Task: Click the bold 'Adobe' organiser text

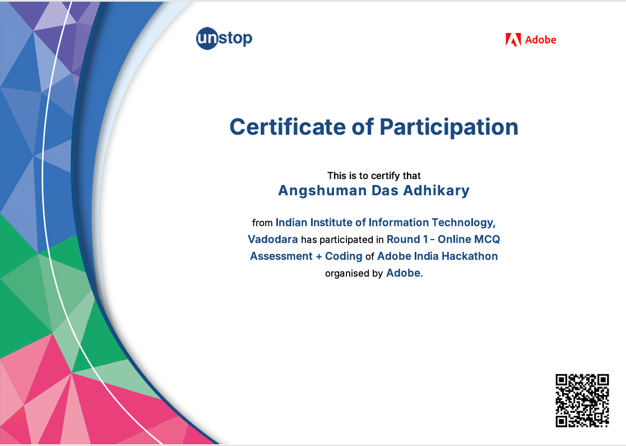Action: coord(402,273)
